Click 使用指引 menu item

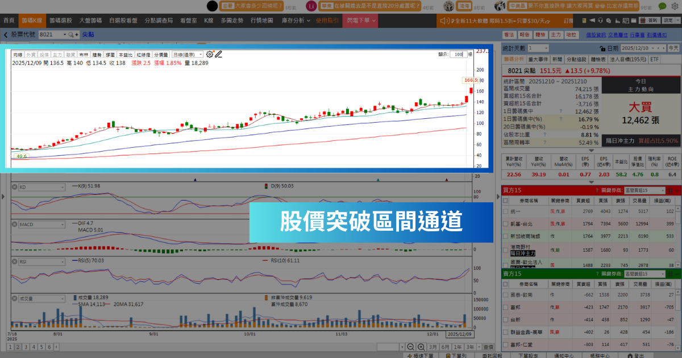[x=327, y=20]
